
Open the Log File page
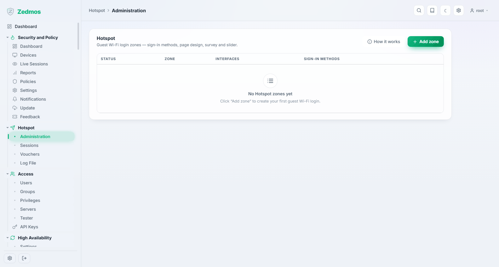coord(42,163)
